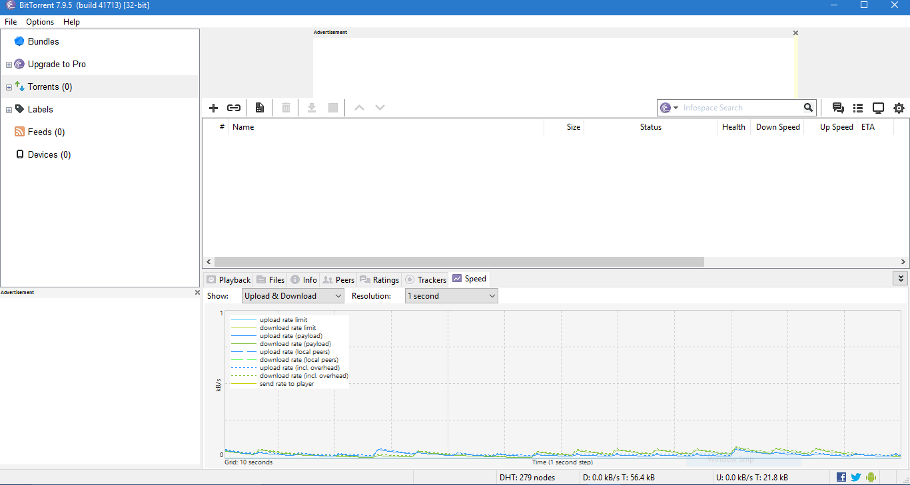This screenshot has height=485, width=910.
Task: Switch to the Trackers tab
Action: click(x=426, y=279)
